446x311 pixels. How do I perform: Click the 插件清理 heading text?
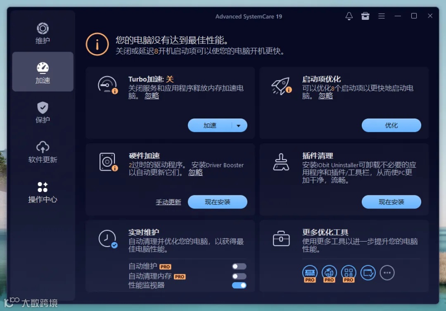318,156
